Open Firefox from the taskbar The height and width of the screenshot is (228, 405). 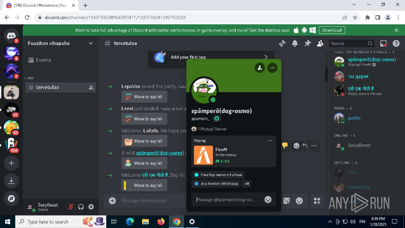[x=161, y=222]
